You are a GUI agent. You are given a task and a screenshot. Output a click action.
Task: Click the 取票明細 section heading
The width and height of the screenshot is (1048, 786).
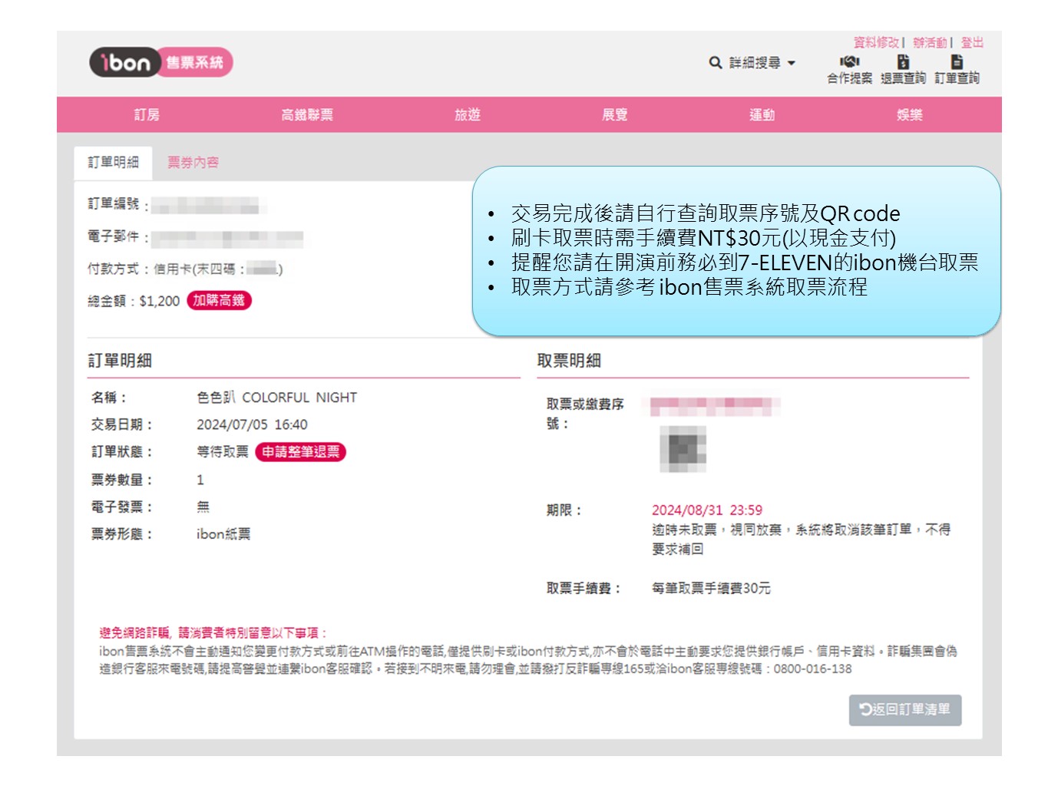569,360
